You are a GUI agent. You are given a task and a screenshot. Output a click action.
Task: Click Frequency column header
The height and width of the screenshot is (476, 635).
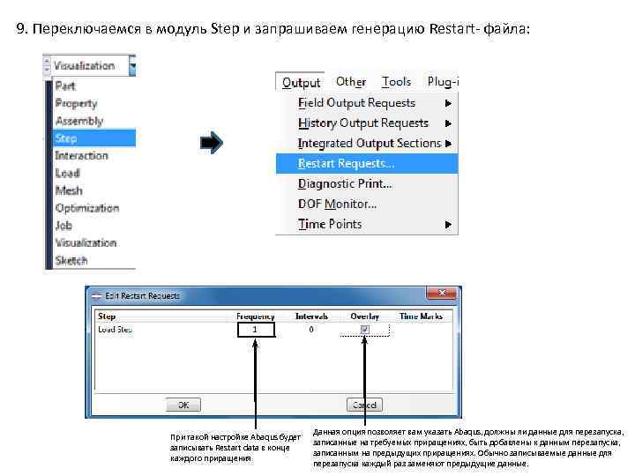coord(256,316)
